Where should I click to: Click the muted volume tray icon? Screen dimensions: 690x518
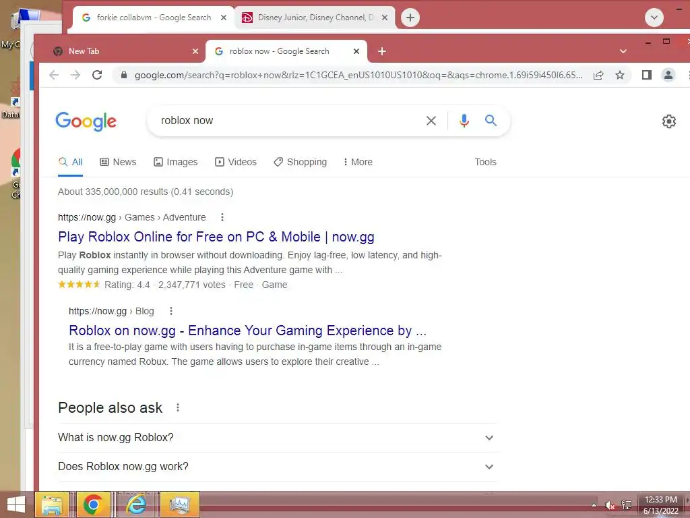[x=609, y=505]
